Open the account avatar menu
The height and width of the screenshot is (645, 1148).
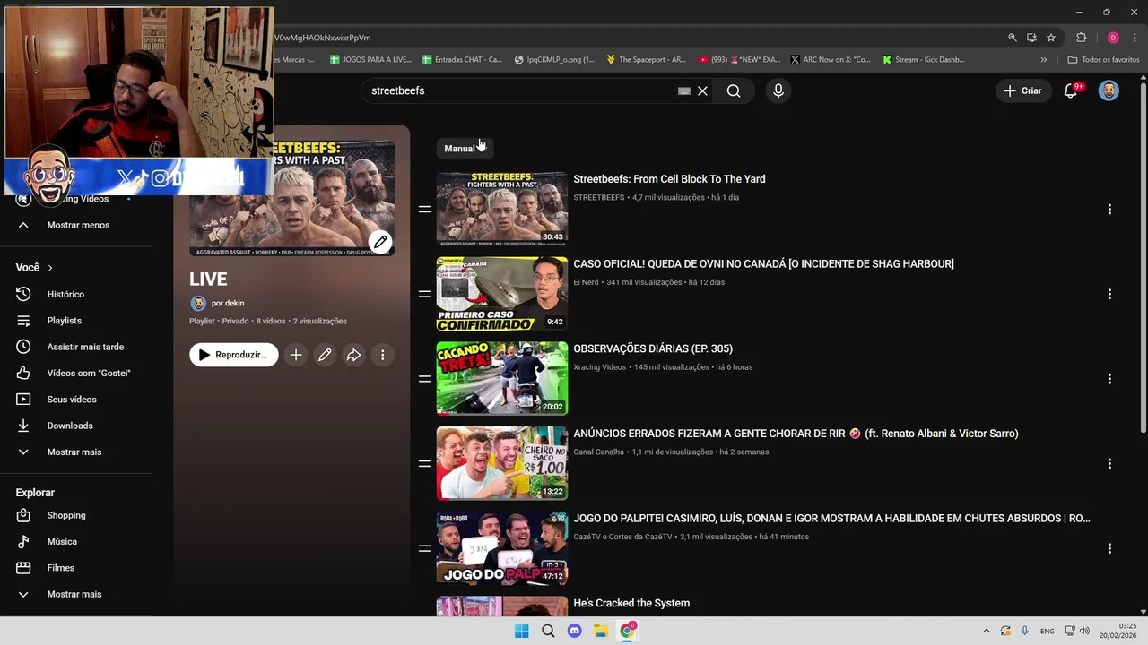click(x=1109, y=90)
